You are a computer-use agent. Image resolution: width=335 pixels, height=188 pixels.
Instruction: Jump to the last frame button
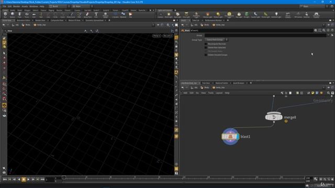click(x=42, y=180)
